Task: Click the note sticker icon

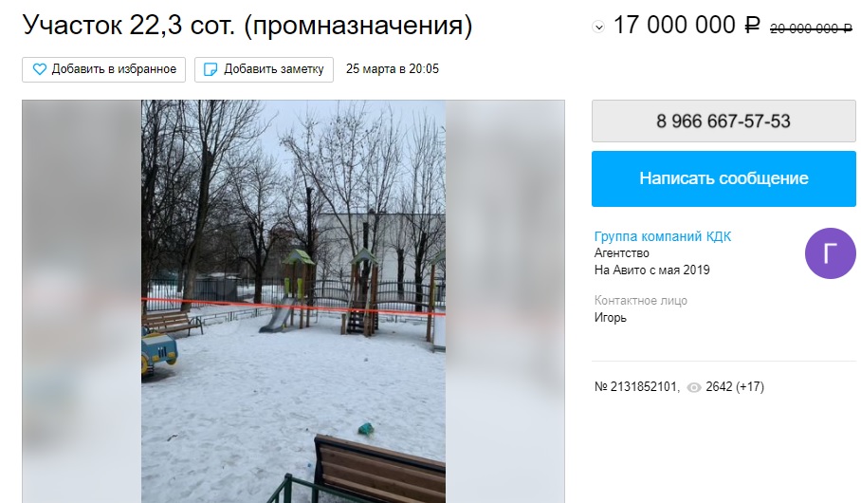Action: coord(211,69)
